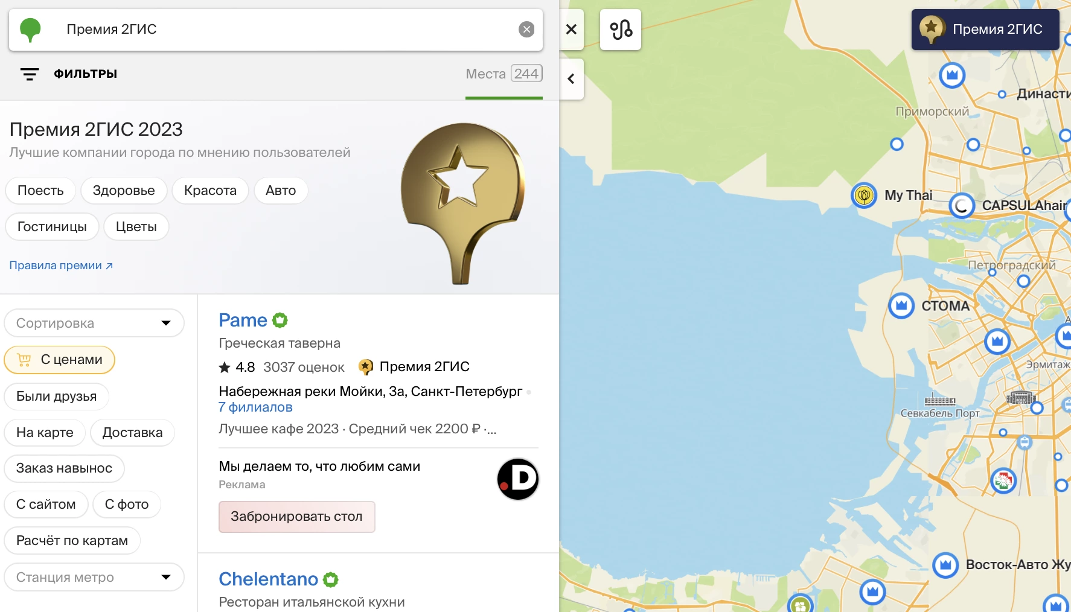Screen dimensions: 1071x612
Task: Select the Поесть category
Action: tap(40, 191)
